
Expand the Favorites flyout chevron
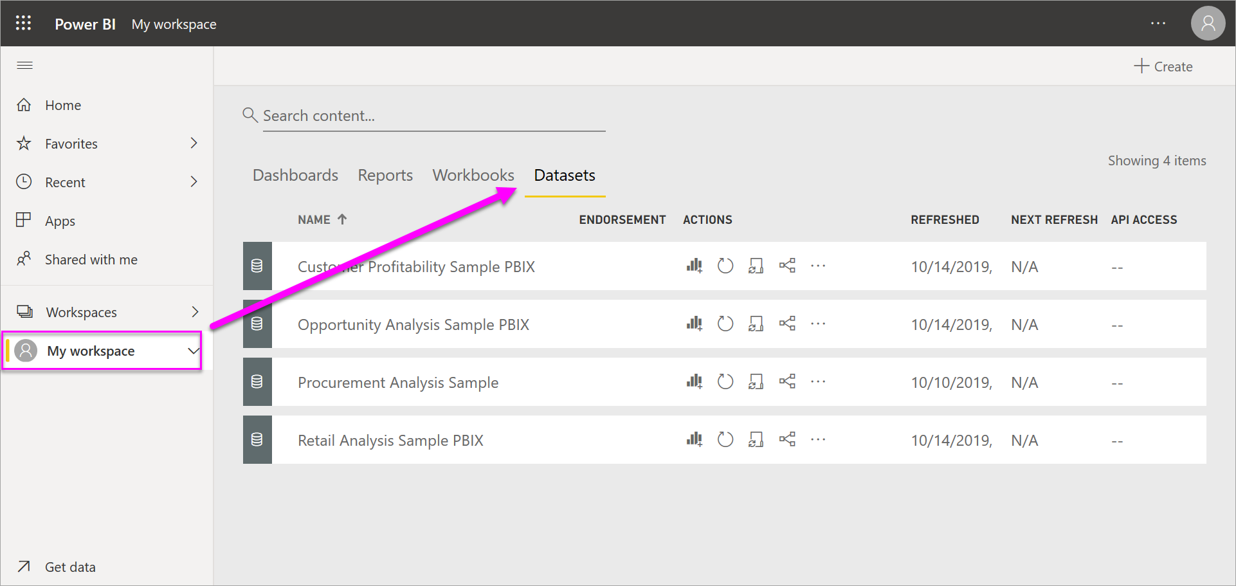click(x=194, y=143)
